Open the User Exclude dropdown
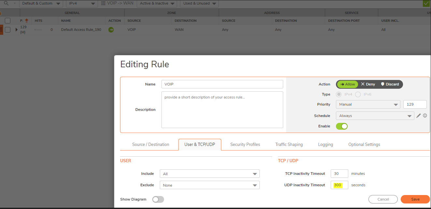431x209 pixels. coord(209,185)
